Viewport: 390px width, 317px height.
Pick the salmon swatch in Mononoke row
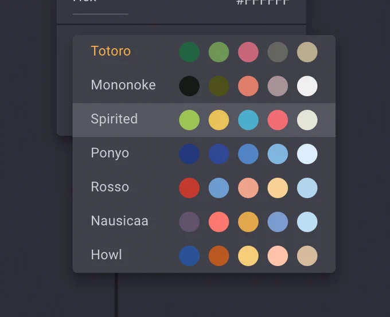248,86
